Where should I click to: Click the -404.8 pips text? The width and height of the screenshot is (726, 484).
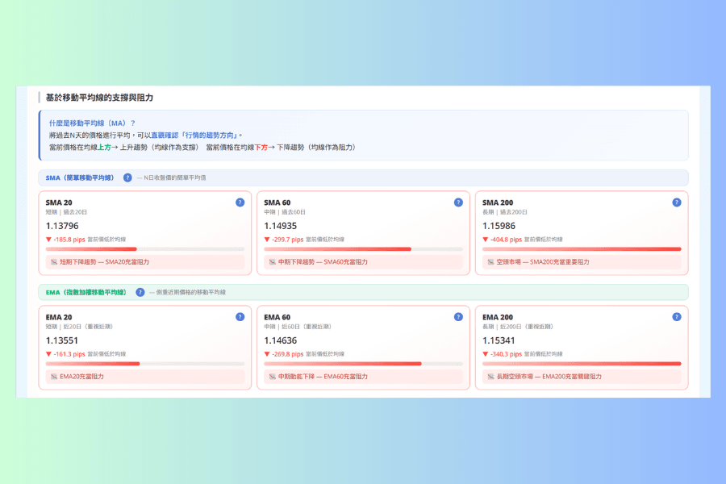tap(506, 240)
